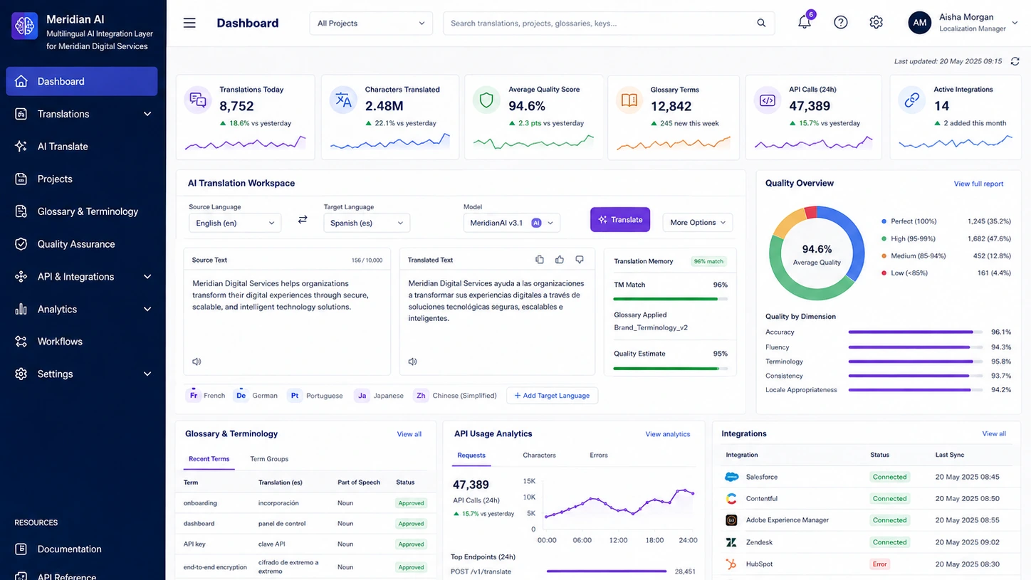Open the All Projects dropdown
This screenshot has height=580, width=1031.
click(372, 23)
